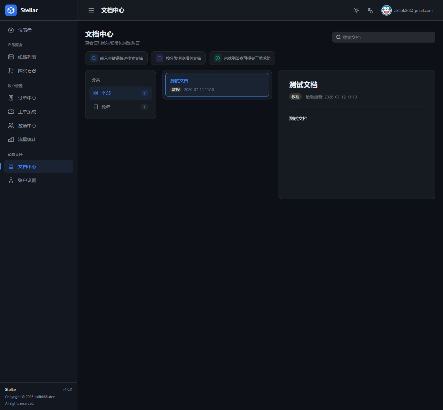The height and width of the screenshot is (410, 443).
Task: Open the aklibk86@gmail.com account menu
Action: pos(407,10)
